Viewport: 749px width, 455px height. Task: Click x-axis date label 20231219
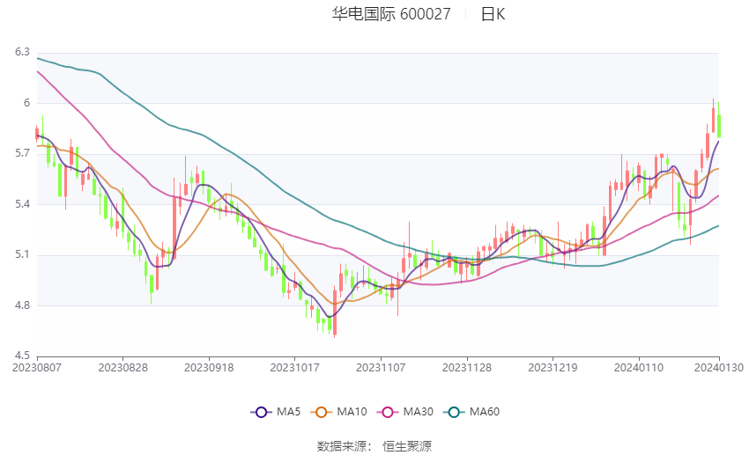pos(552,368)
